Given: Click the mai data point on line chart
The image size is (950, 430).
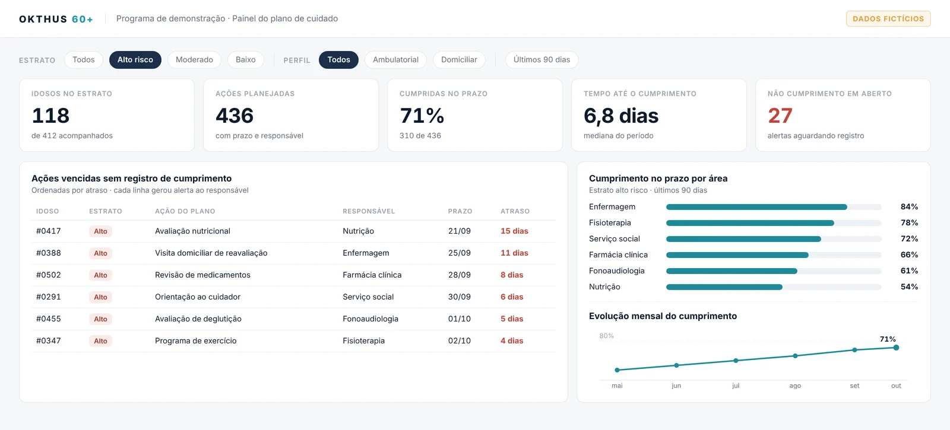Looking at the screenshot, I should point(617,370).
